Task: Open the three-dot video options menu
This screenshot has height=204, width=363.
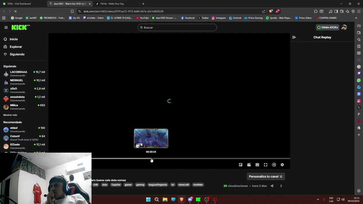Action: (x=281, y=186)
